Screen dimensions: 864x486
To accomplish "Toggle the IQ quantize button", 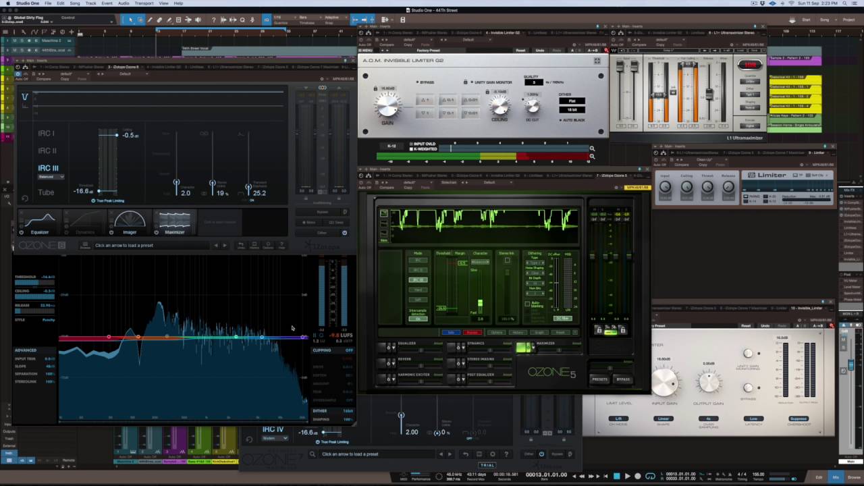I will pos(267,20).
